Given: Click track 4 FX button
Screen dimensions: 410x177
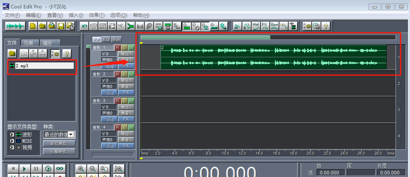Looking at the screenshot, I should 126,146.
